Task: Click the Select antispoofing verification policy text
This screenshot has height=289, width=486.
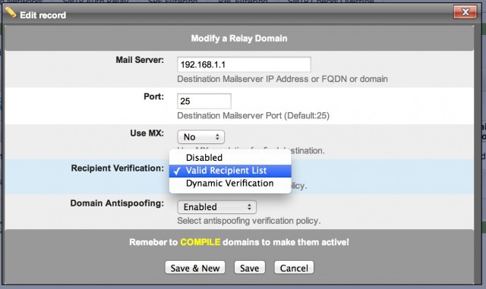Action: 249,221
